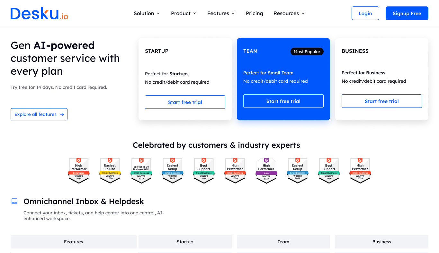Screen dimensions: 439x253
Task: Click the Most Popular tag
Action: [307, 52]
